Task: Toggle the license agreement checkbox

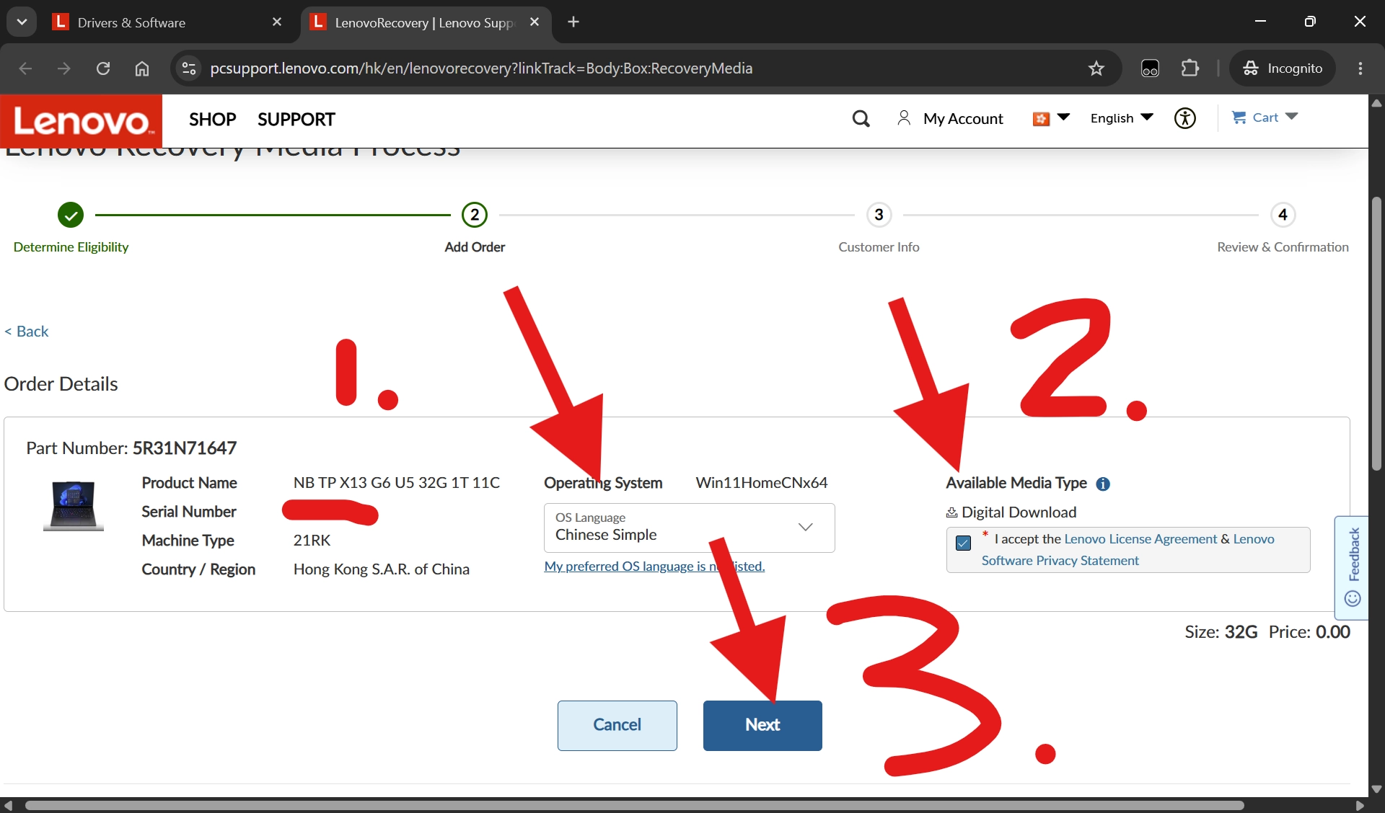Action: click(963, 543)
